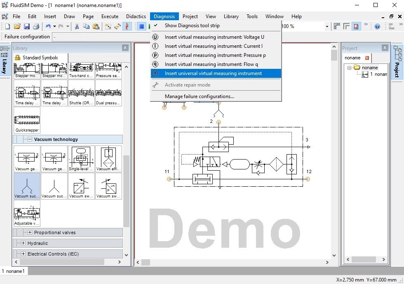Viewport: 404px width, 284px height.
Task: Cut the selection with the scissors icon
Action: click(x=77, y=26)
